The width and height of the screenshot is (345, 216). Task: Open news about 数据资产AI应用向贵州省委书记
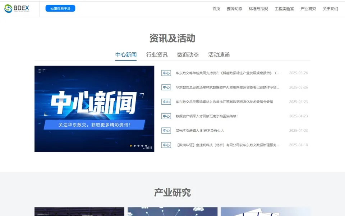click(227, 87)
